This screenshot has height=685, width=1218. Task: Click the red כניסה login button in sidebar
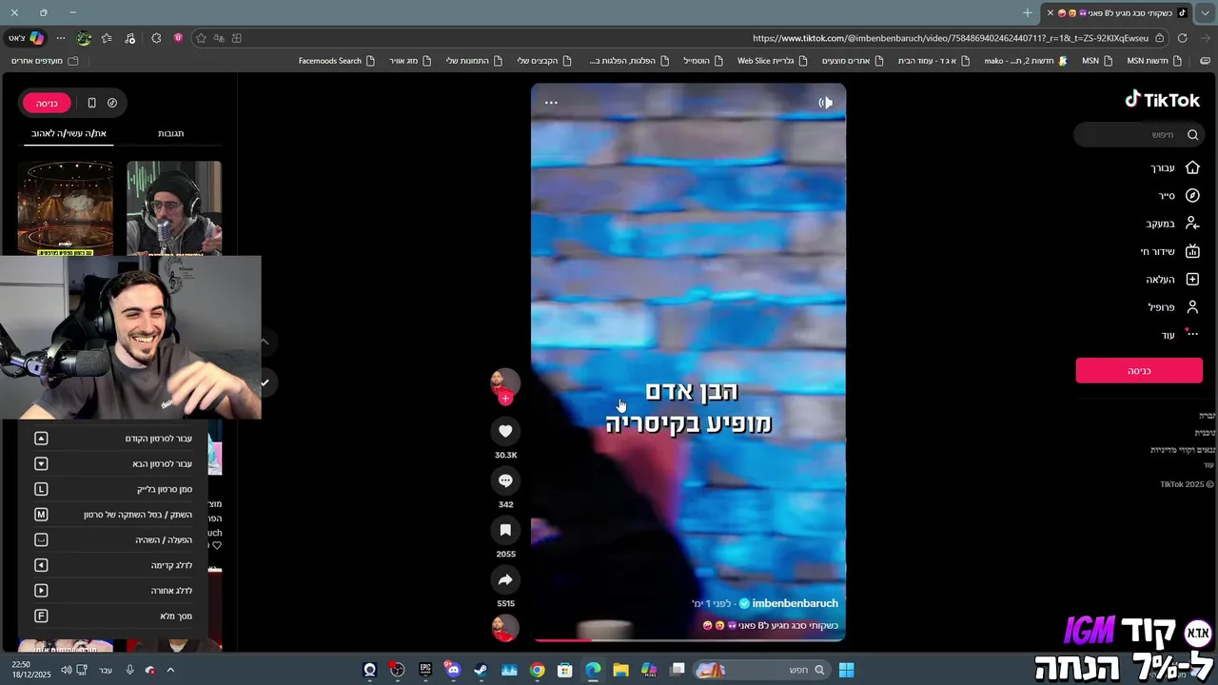1139,370
